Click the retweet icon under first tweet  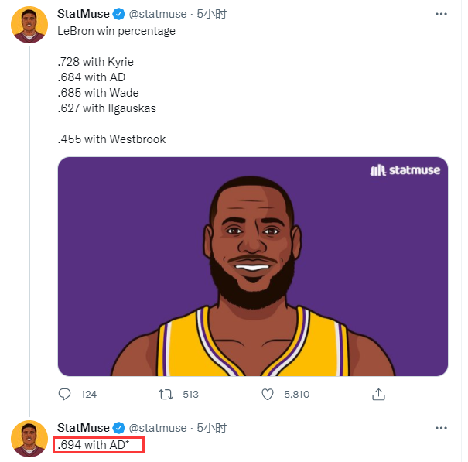pyautogui.click(x=165, y=395)
